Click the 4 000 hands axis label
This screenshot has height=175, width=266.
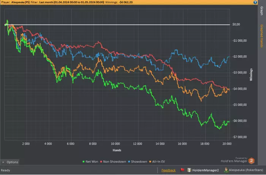pos(48,143)
